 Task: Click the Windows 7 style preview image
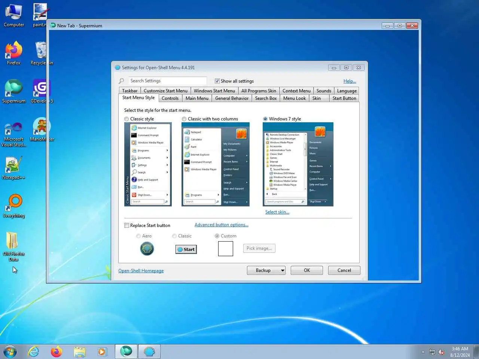click(298, 164)
